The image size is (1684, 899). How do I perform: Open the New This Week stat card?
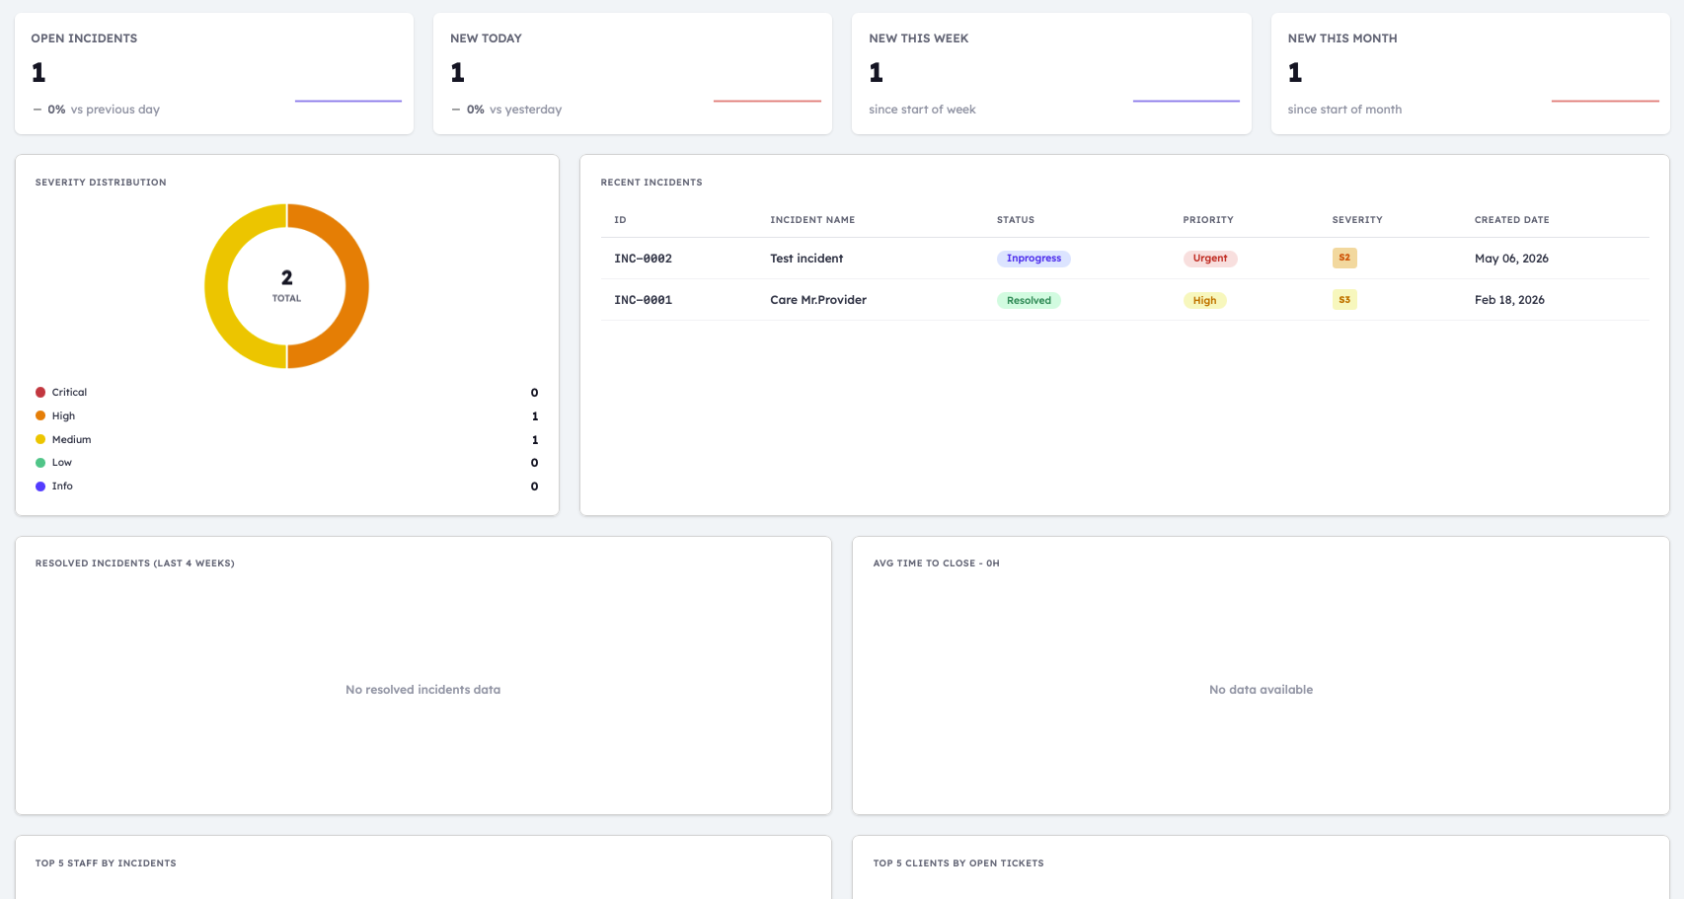[1051, 74]
